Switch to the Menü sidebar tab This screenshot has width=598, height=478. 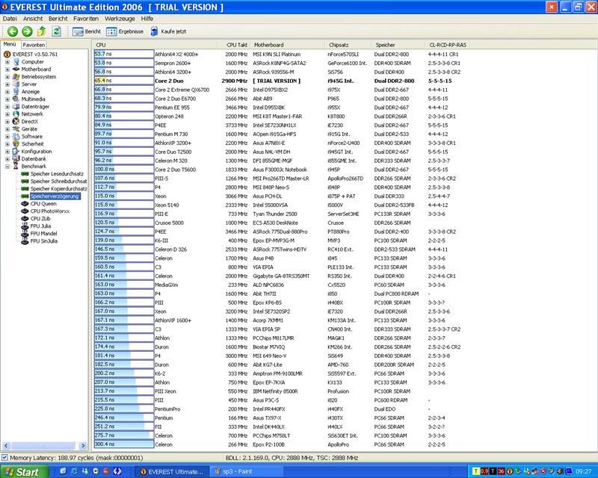coord(10,44)
